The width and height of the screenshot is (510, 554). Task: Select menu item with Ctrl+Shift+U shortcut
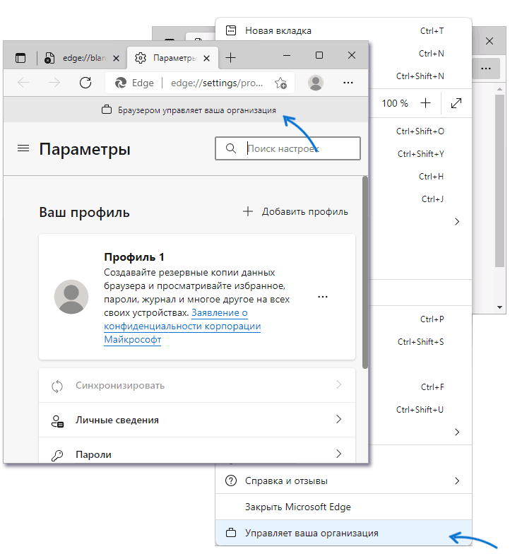420,410
